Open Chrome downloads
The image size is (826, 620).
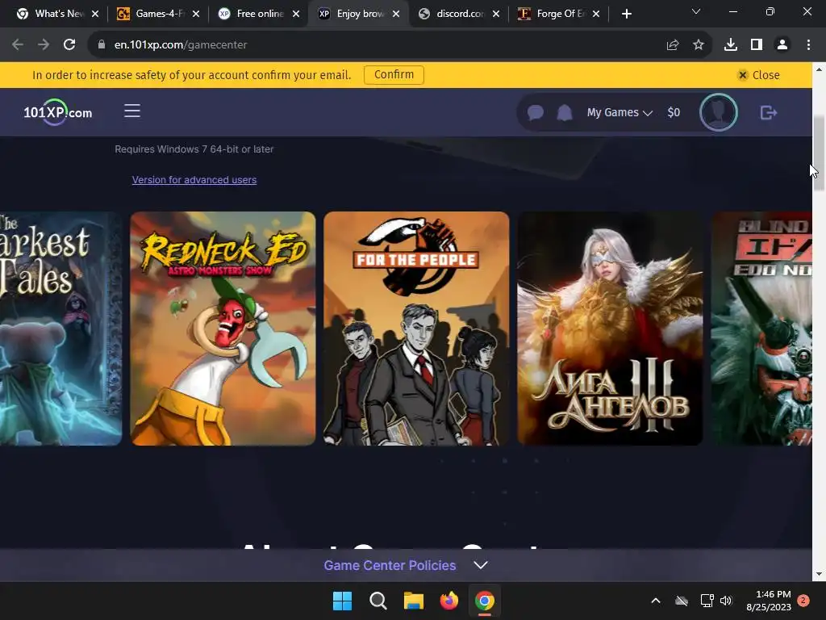pos(730,45)
